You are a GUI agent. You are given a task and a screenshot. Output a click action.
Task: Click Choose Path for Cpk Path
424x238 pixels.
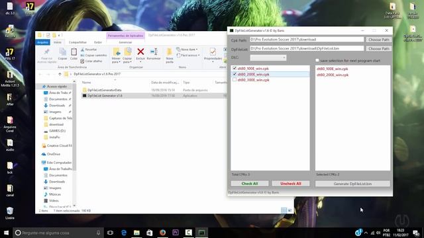point(378,40)
